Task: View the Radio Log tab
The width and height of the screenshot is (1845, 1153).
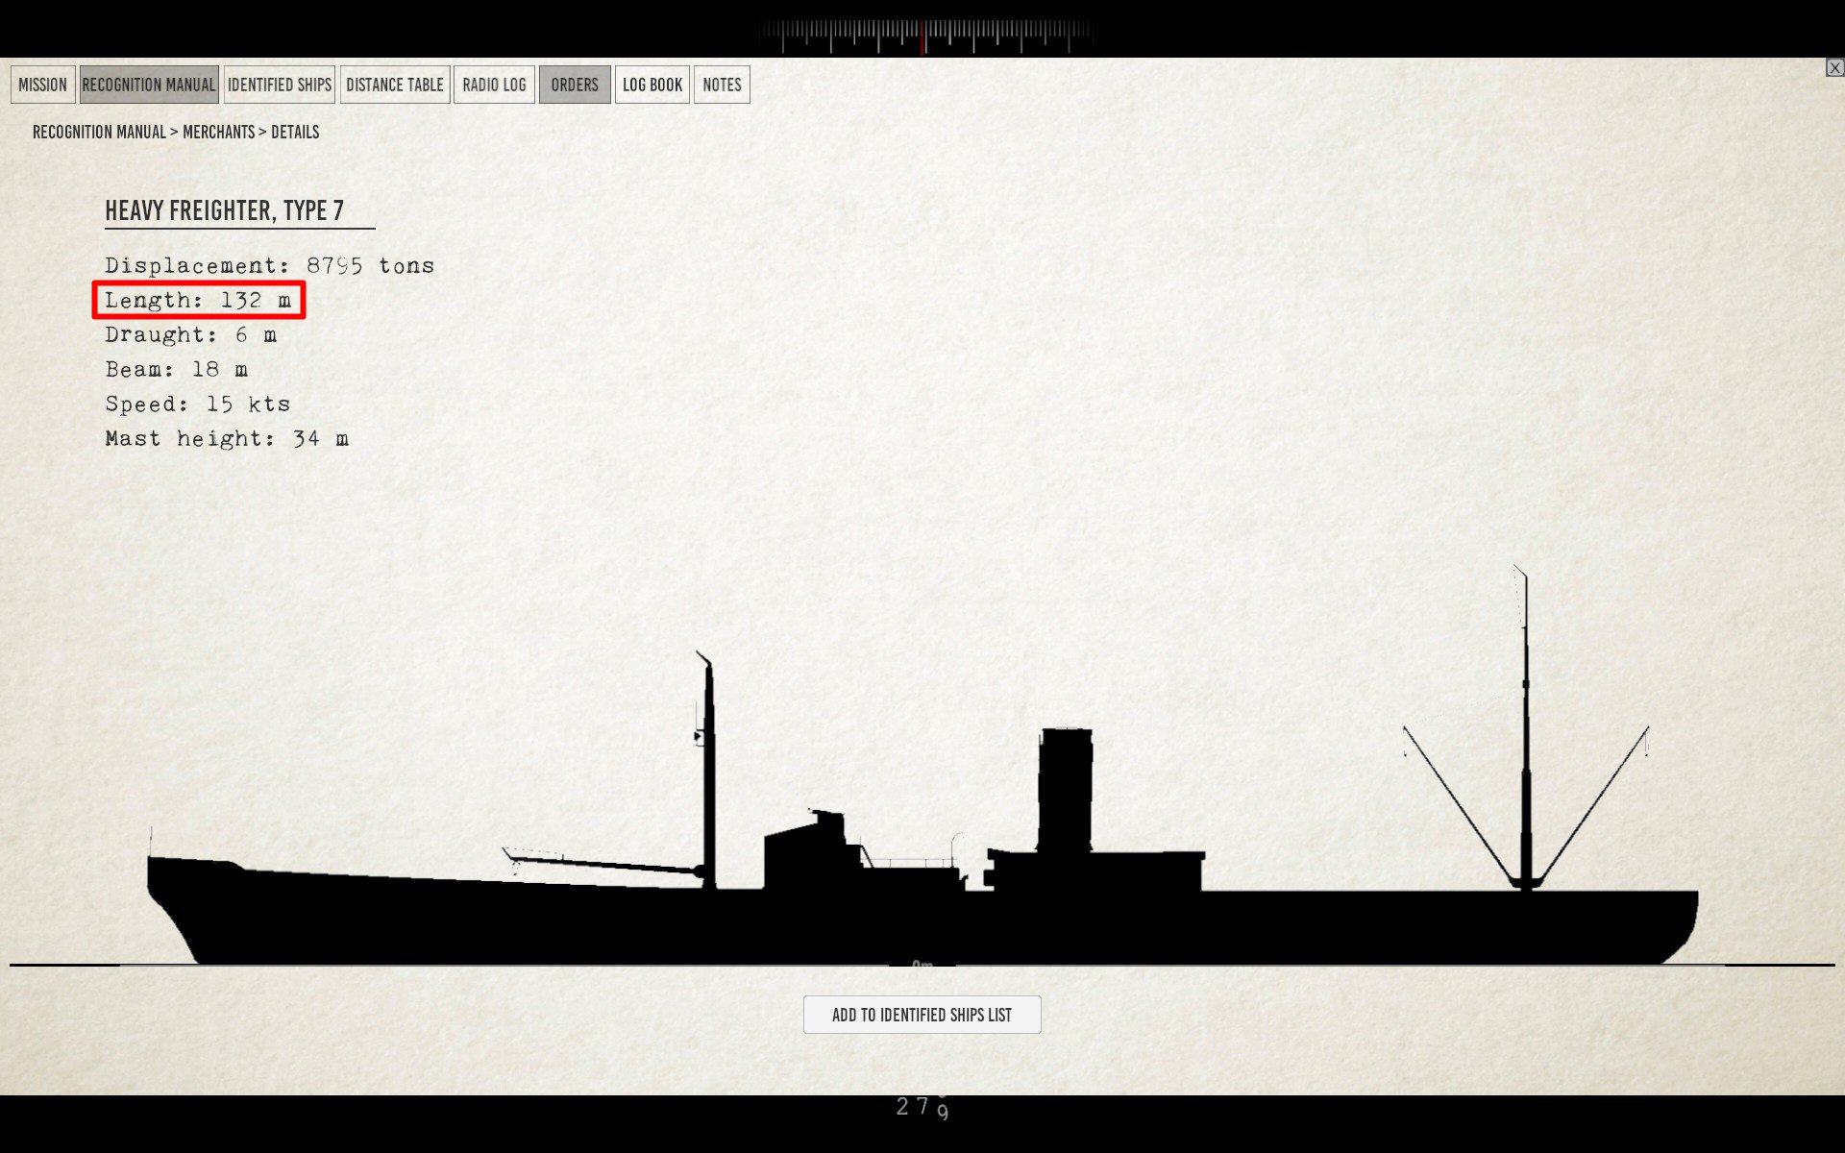Action: 494,85
